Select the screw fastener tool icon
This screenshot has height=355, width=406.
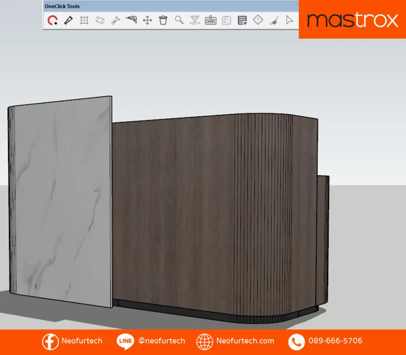[x=116, y=20]
